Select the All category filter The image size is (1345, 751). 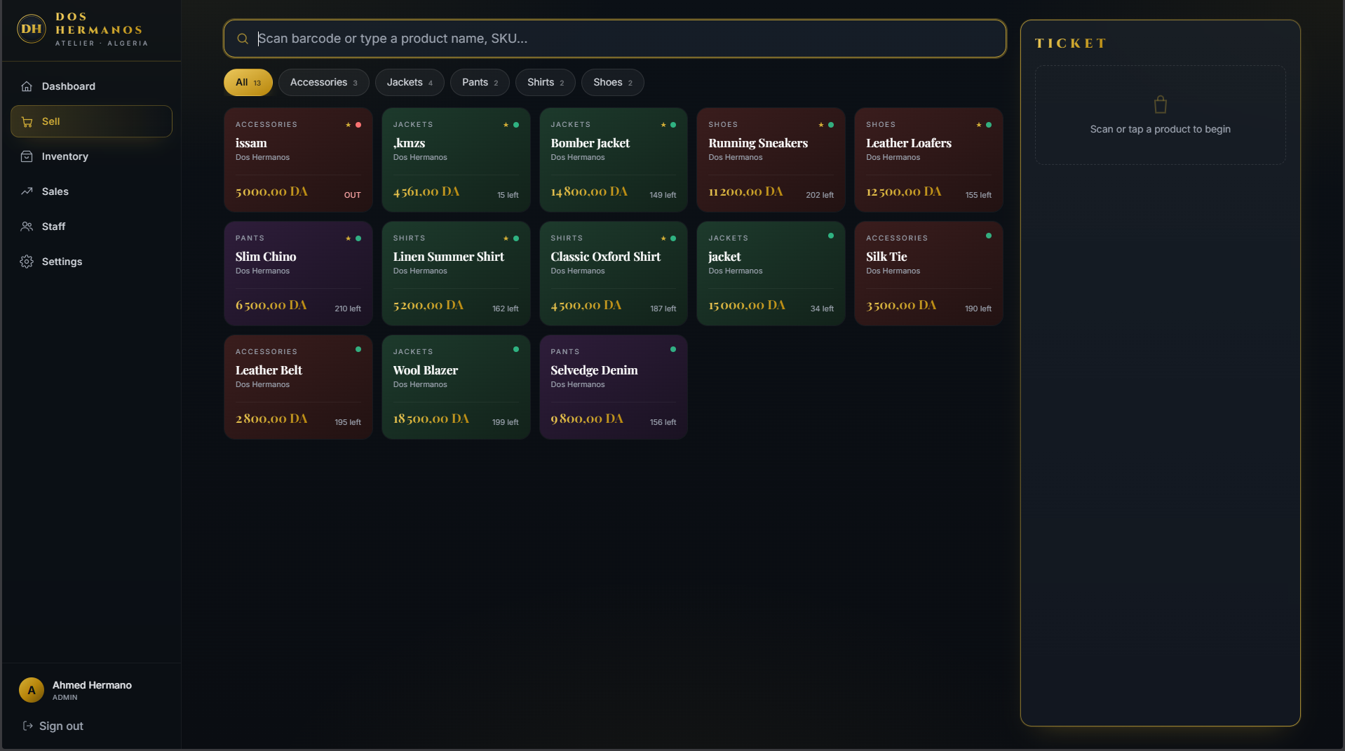click(x=248, y=83)
